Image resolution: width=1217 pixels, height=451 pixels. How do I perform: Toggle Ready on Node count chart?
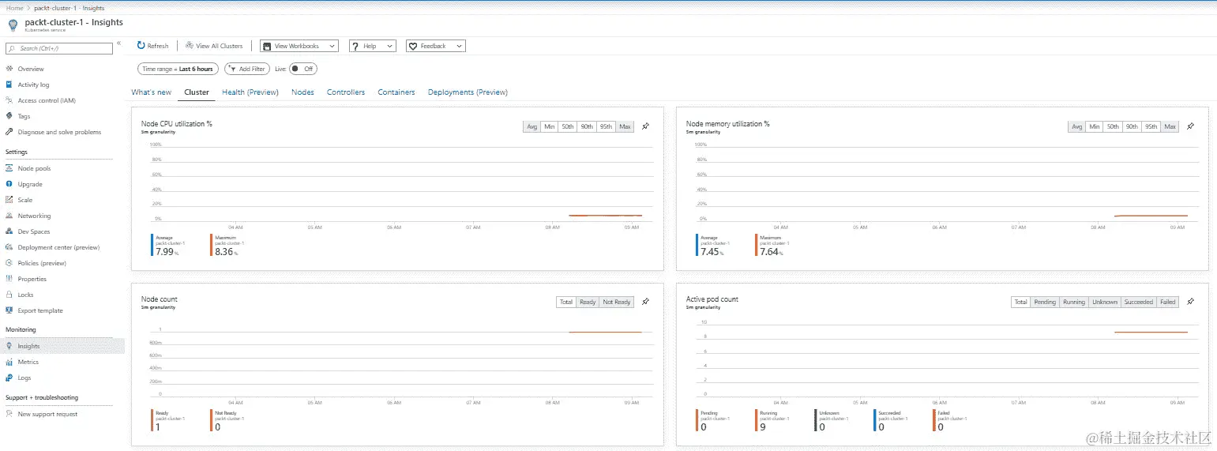[x=588, y=302]
